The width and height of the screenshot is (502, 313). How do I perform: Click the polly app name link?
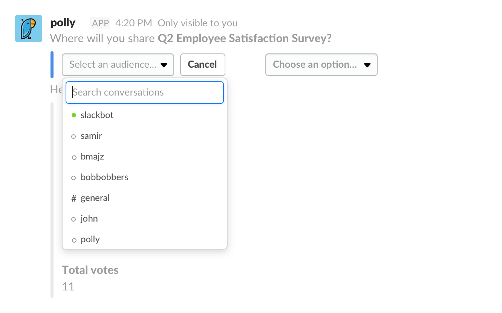[63, 23]
